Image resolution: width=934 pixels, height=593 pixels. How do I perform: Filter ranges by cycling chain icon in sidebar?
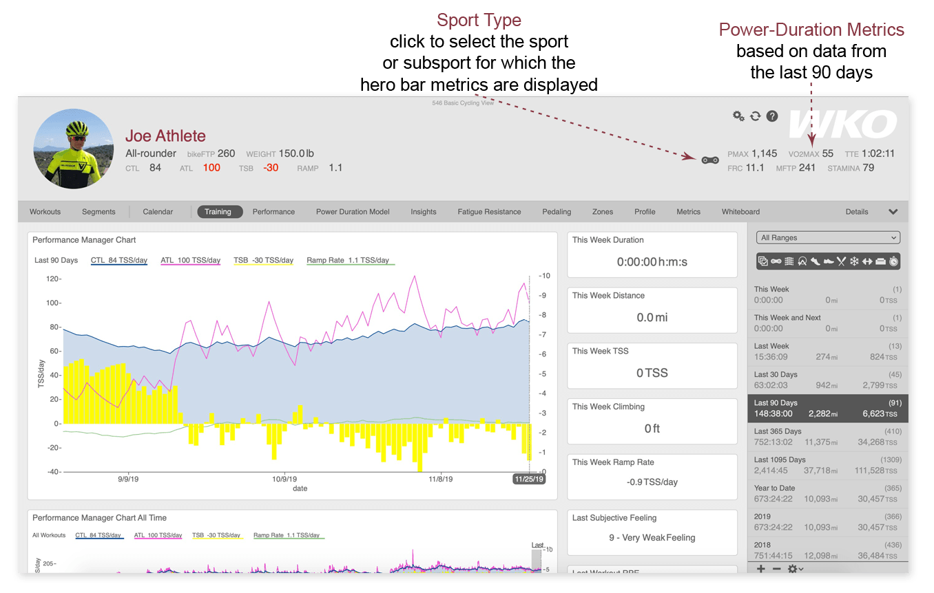click(776, 261)
